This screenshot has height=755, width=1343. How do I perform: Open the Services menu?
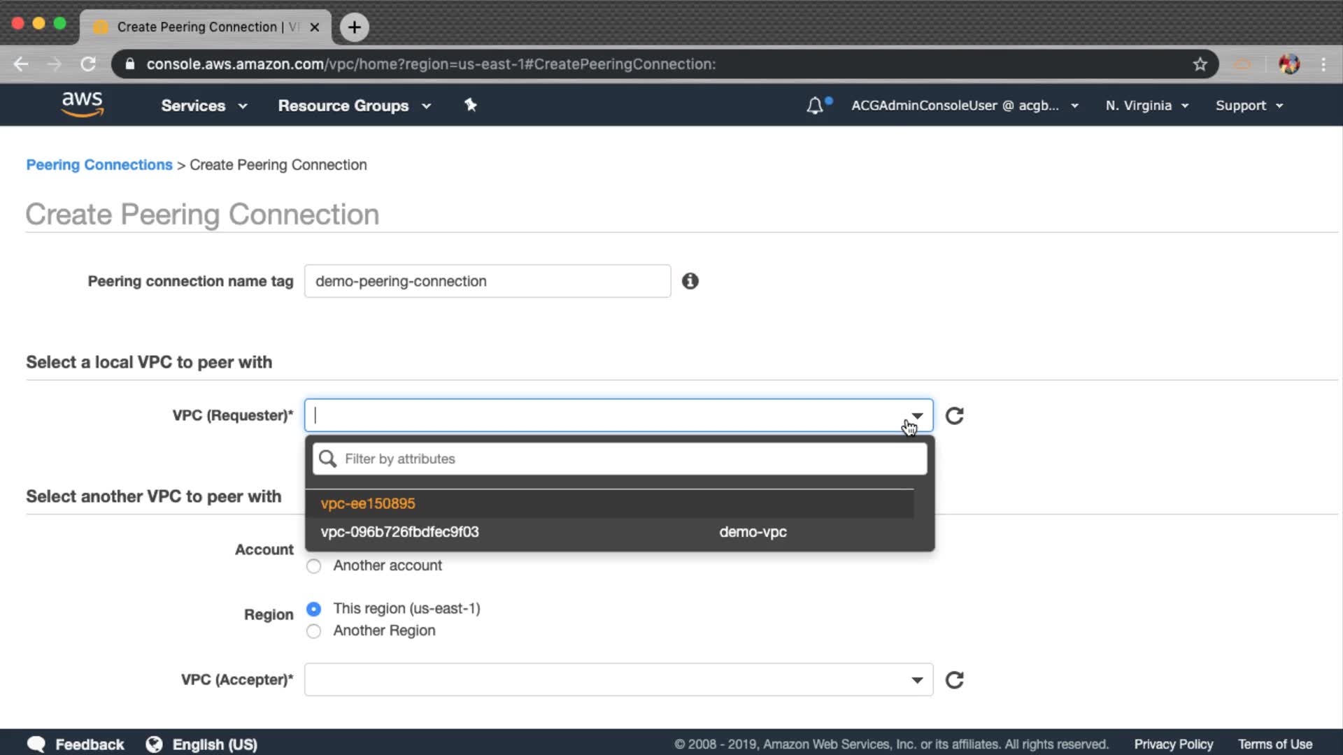pyautogui.click(x=204, y=106)
